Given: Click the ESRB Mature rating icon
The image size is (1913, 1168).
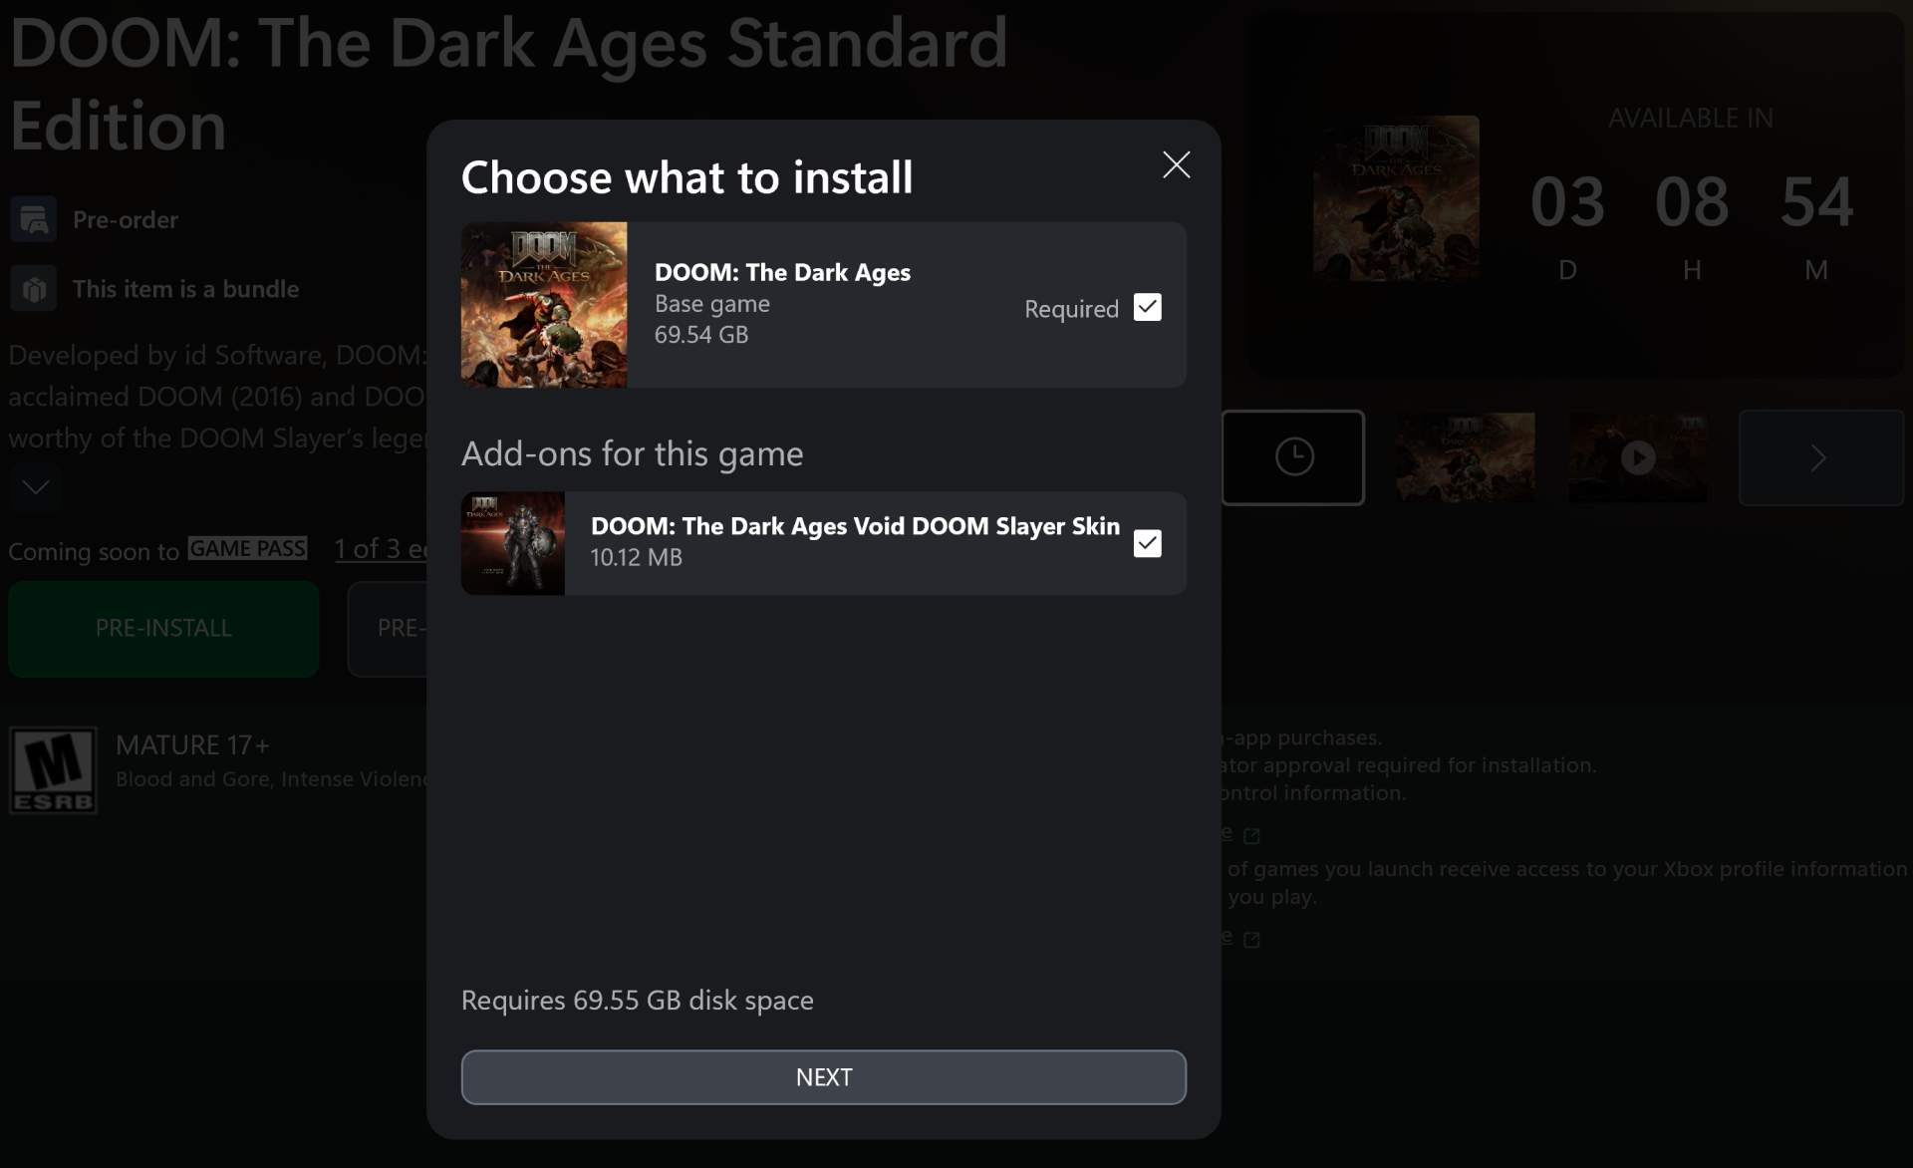Looking at the screenshot, I should (53, 770).
